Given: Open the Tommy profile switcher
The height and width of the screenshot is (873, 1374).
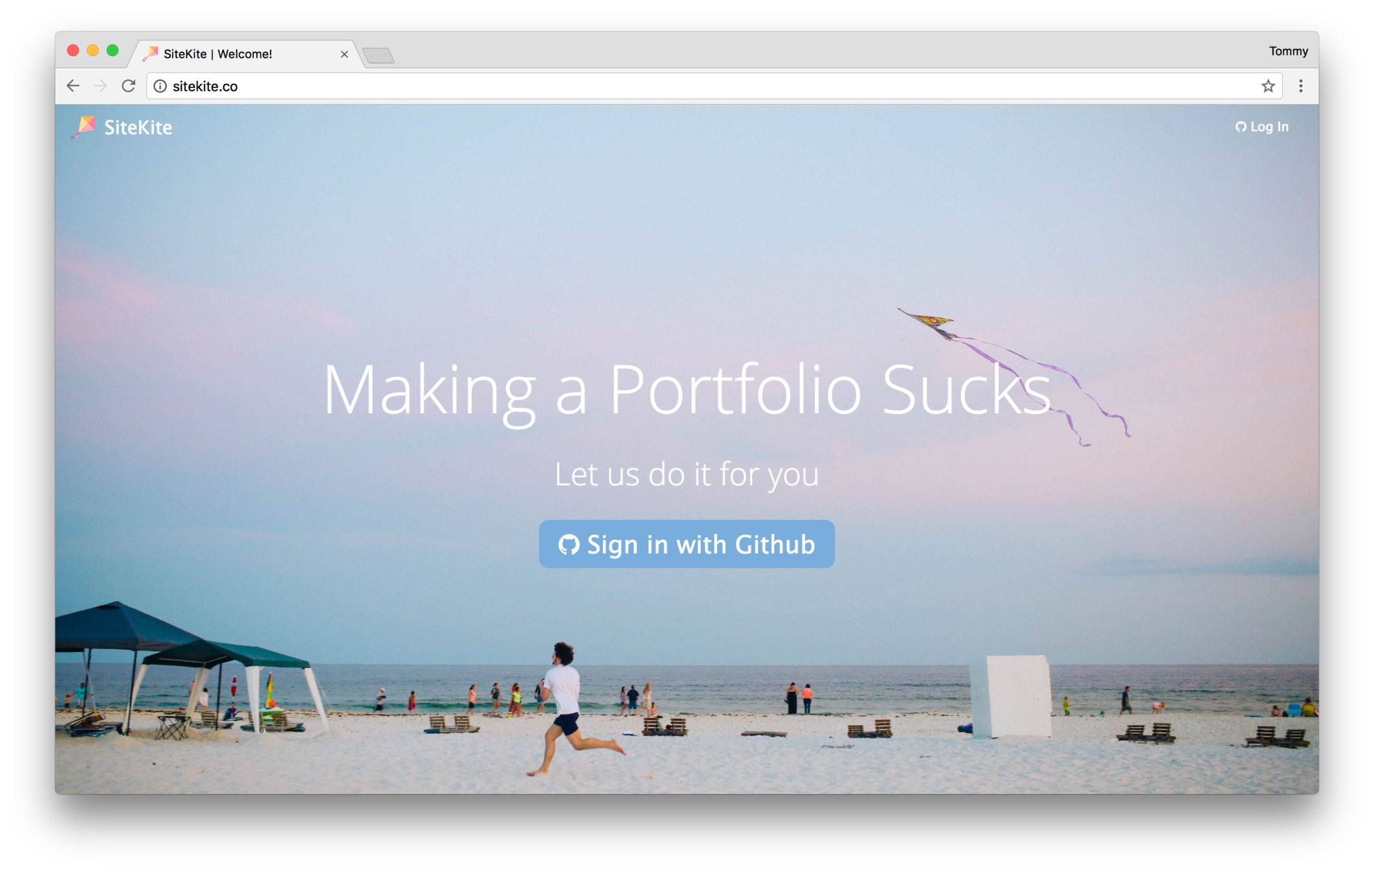Looking at the screenshot, I should [x=1288, y=51].
